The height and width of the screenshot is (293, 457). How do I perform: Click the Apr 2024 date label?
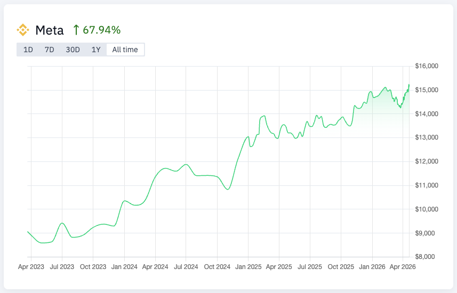155,267
